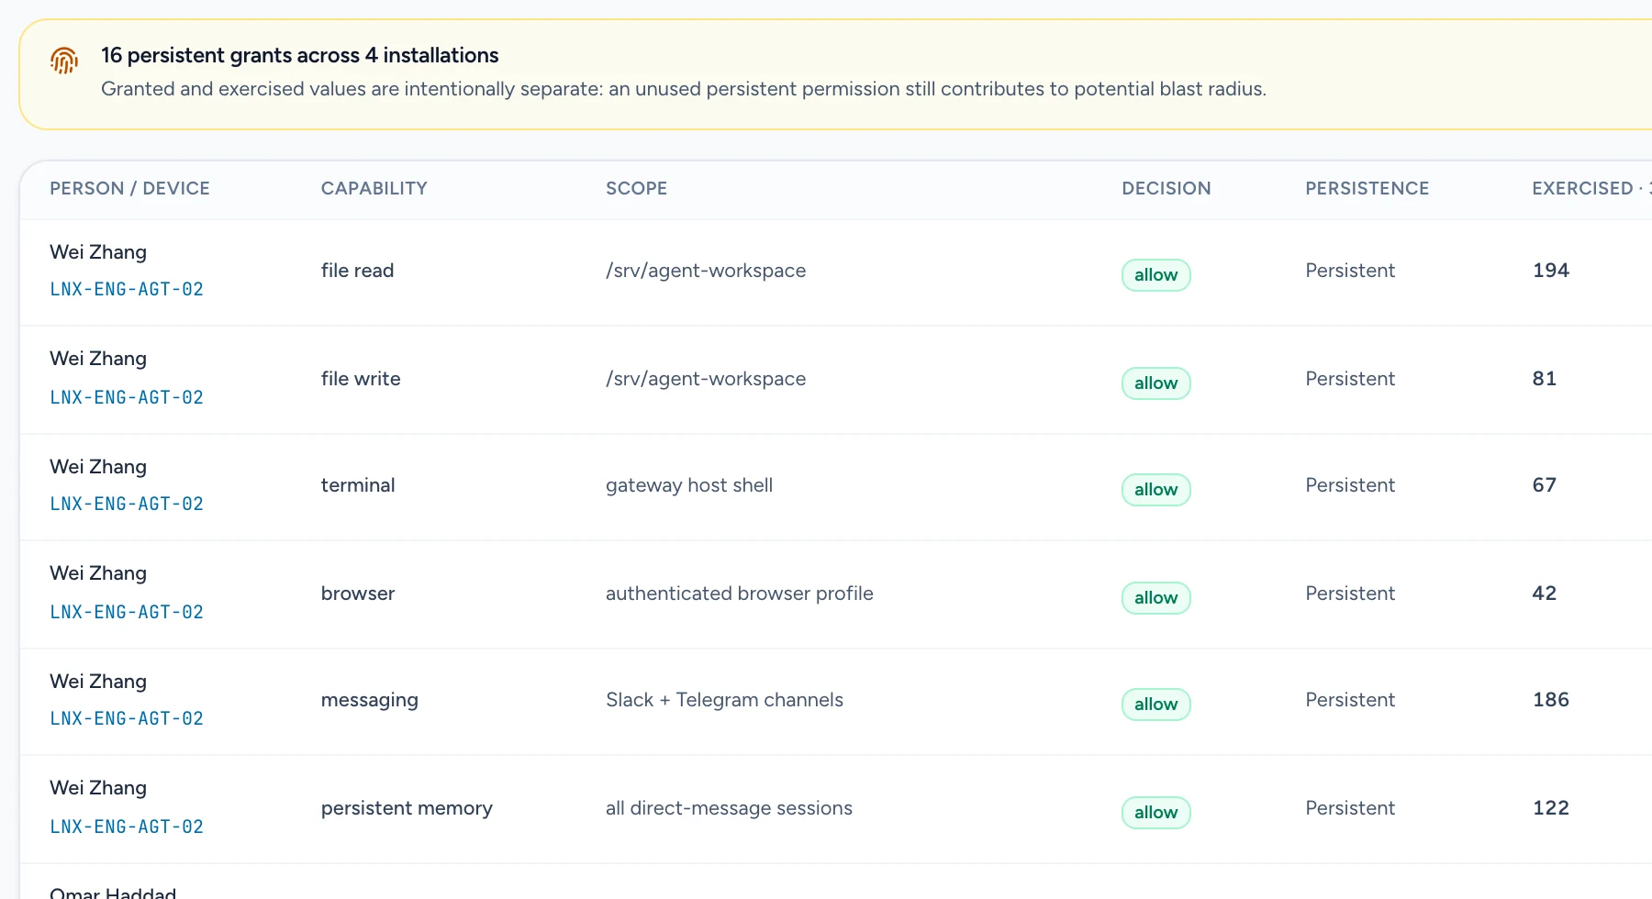Click Persistent value in the persistent memory row

point(1350,808)
